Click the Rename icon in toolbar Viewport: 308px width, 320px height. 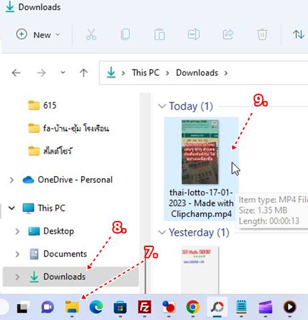coord(194,35)
